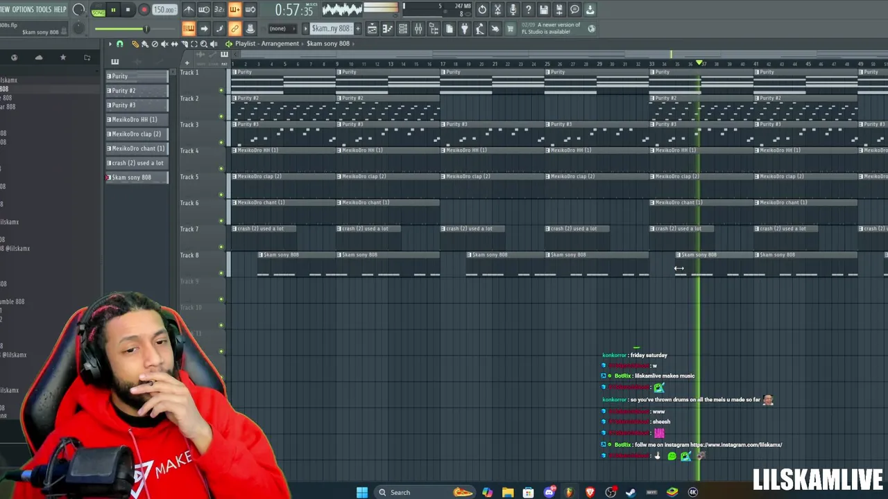Toggle the 3-2-1 countdown before recording
The width and height of the screenshot is (888, 499).
pyautogui.click(x=219, y=10)
